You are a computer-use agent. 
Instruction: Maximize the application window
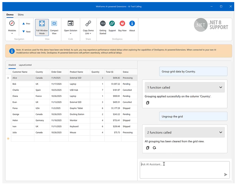point(221,7)
